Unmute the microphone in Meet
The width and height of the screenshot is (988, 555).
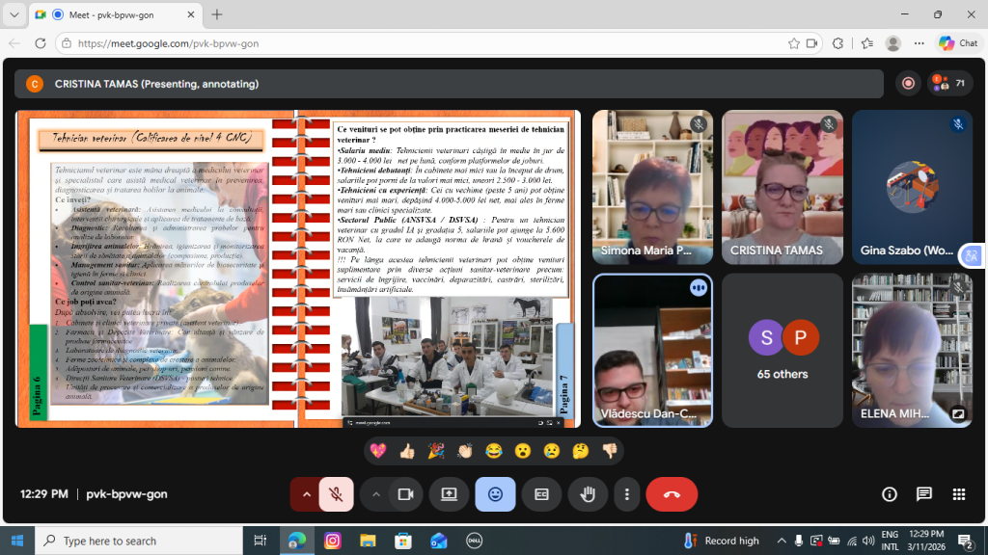tap(336, 494)
